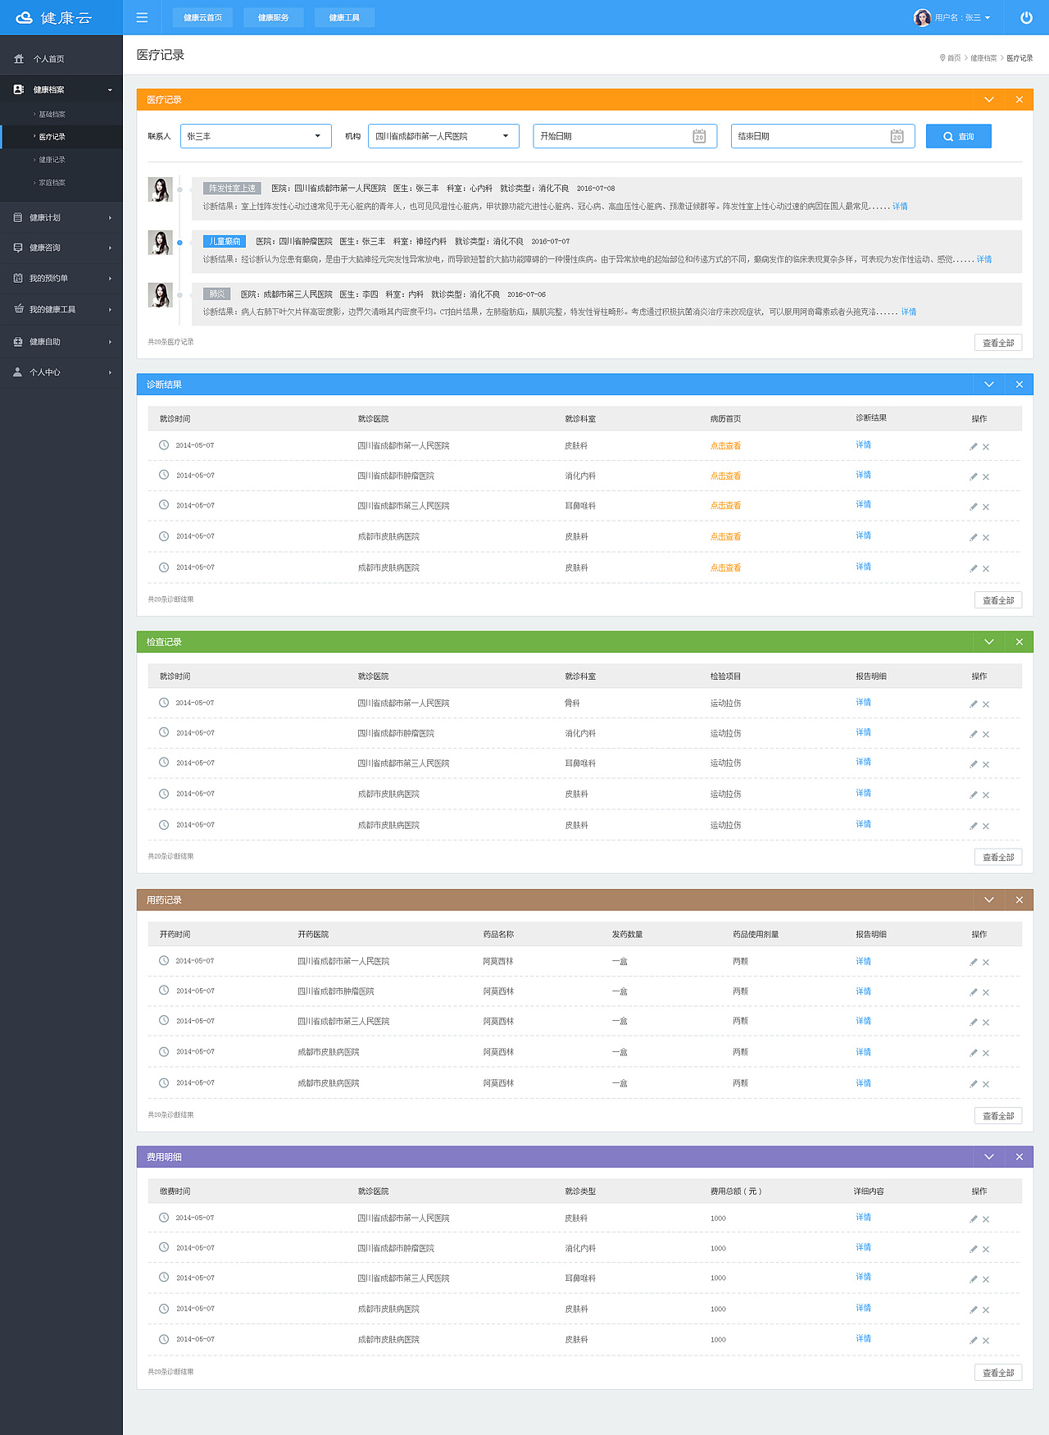The width and height of the screenshot is (1049, 1435).
Task: Open the 机构 hospital dropdown
Action: pyautogui.click(x=443, y=136)
